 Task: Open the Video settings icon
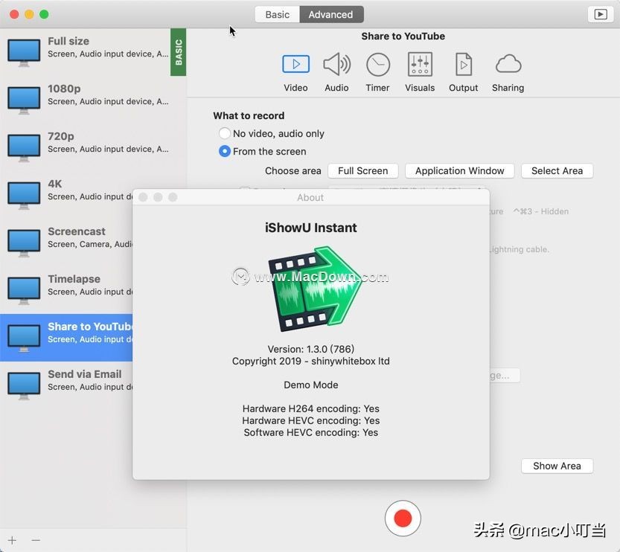tap(295, 65)
